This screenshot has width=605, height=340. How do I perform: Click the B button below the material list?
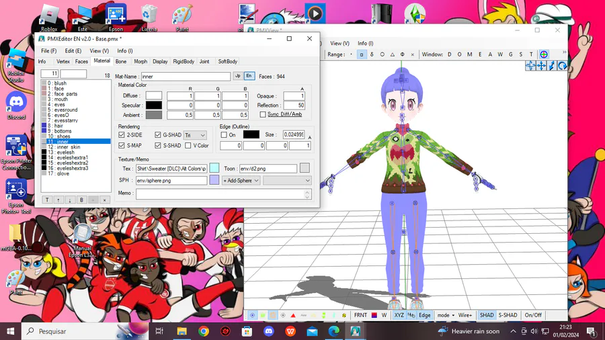(81, 200)
